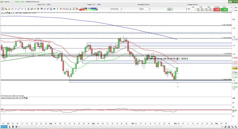Expand the chart template dropdown arrow
238x129 pixels.
pos(173,9)
